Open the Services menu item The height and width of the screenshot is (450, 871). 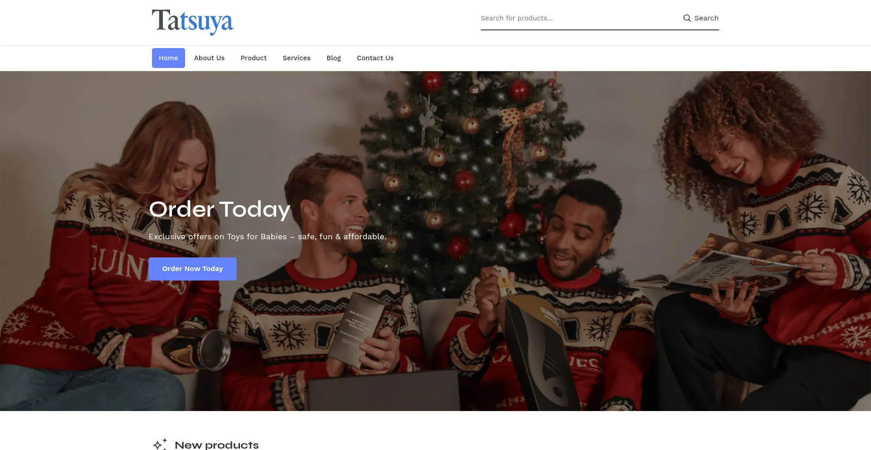point(297,58)
